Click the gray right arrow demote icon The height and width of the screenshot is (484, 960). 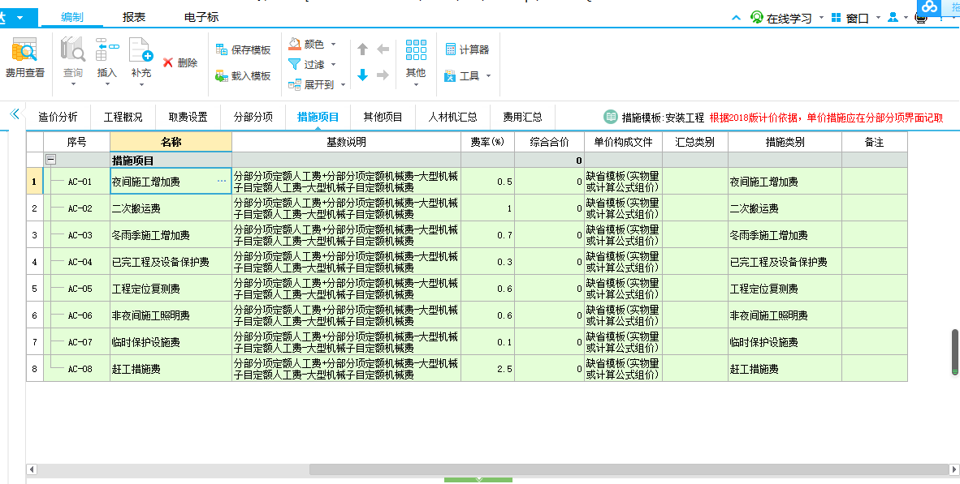[383, 75]
